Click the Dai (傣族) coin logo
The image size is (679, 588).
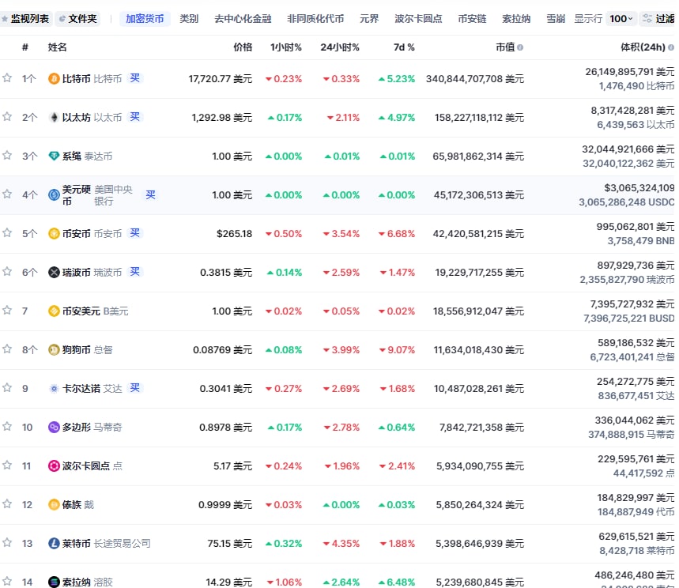tap(54, 504)
